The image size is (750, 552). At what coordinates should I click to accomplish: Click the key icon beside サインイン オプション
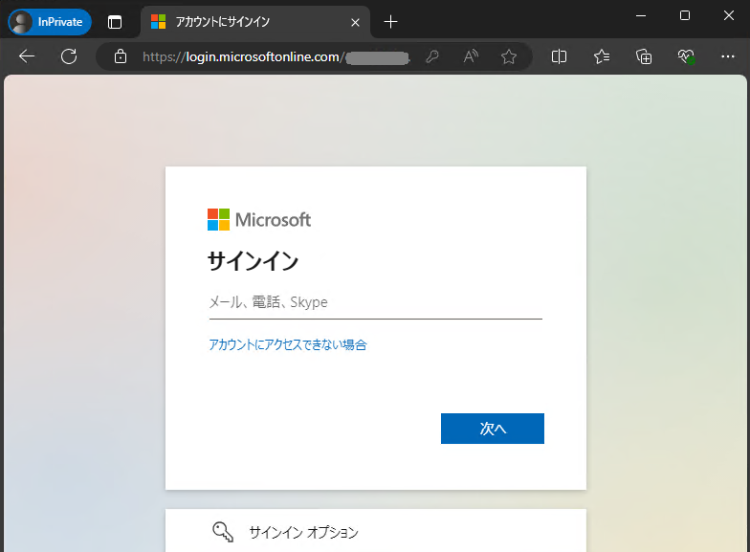point(222,532)
